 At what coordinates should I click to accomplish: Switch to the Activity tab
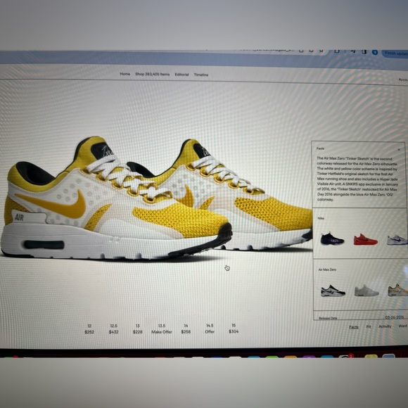[385, 326]
